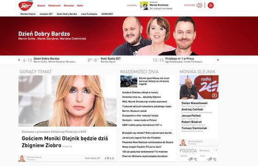Image resolution: width=258 pixels, height=166 pixels.
Task: Click the speaker volume icon in header
Action: pos(199,5)
